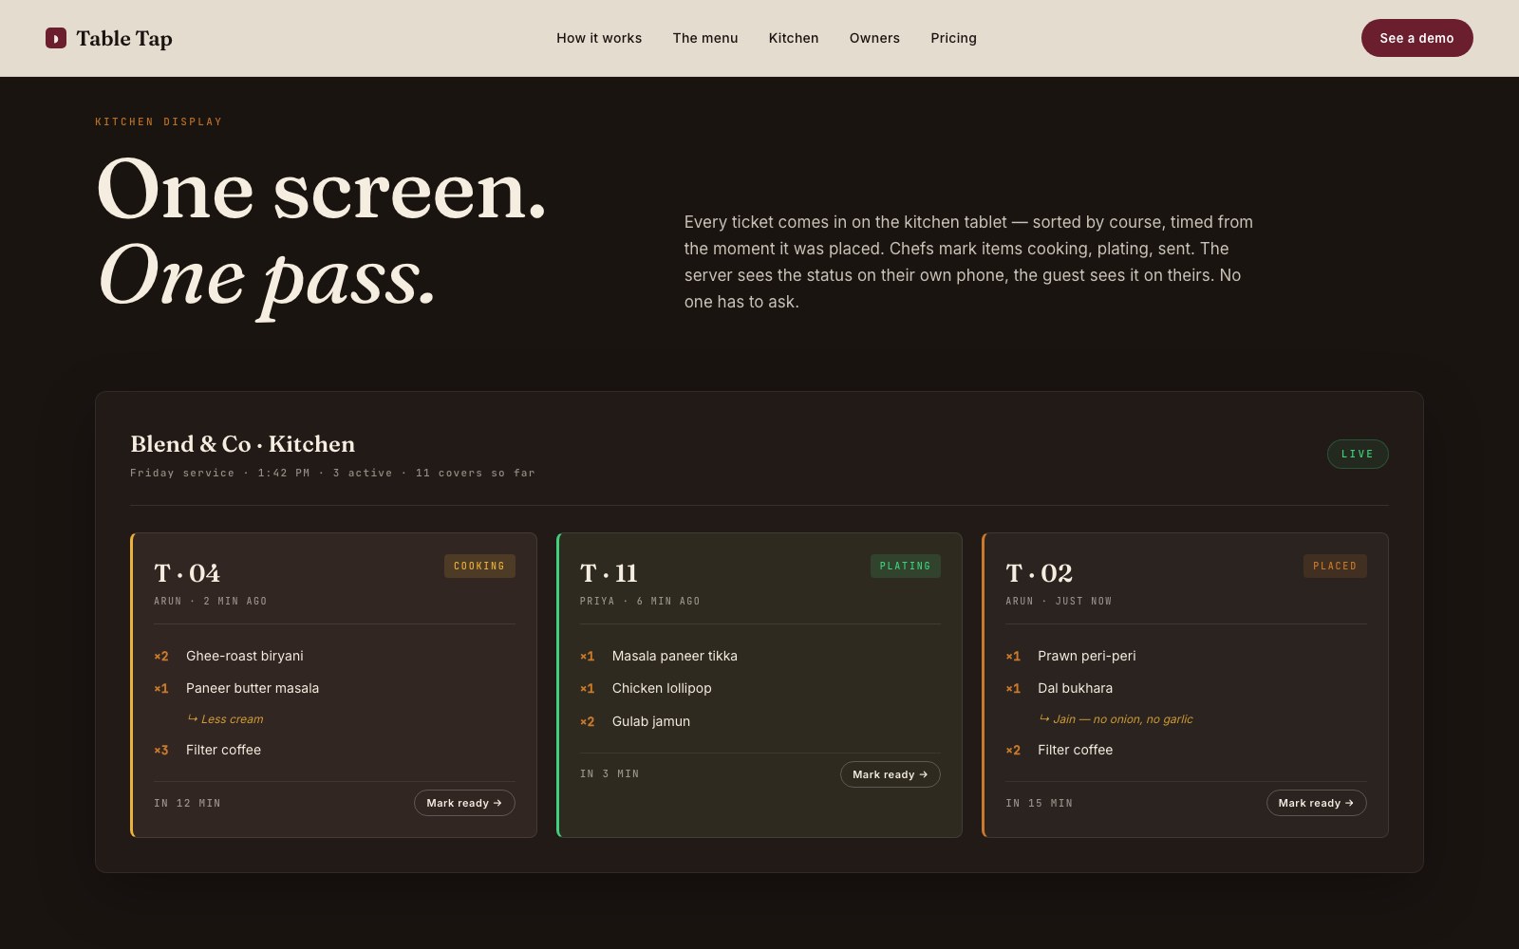Click the PLACED status tag
The width and height of the screenshot is (1519, 949).
[1334, 567]
